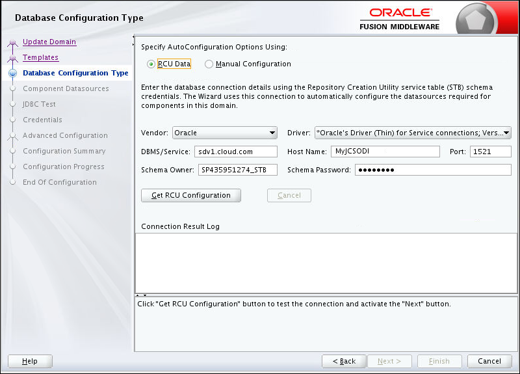
Task: Click the Finish button
Action: click(x=439, y=361)
